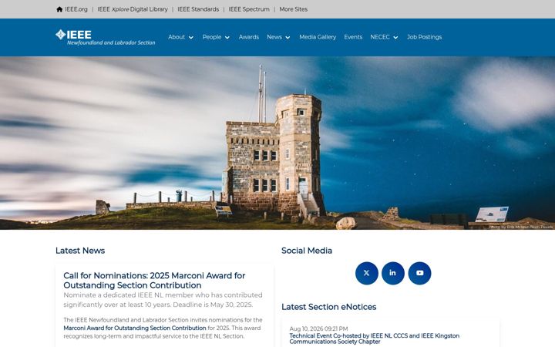Visit the IEEE Standards link
The width and height of the screenshot is (555, 347).
[198, 9]
